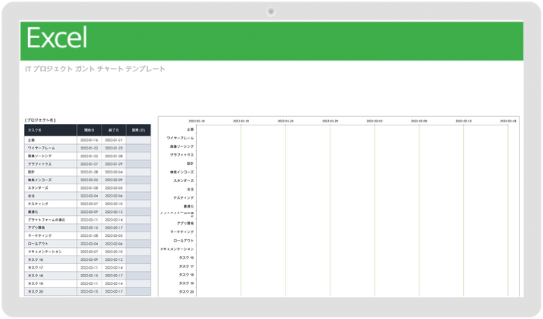Click アプリ開発 task name cell in table
This screenshot has height=319, width=543.
pos(50,228)
